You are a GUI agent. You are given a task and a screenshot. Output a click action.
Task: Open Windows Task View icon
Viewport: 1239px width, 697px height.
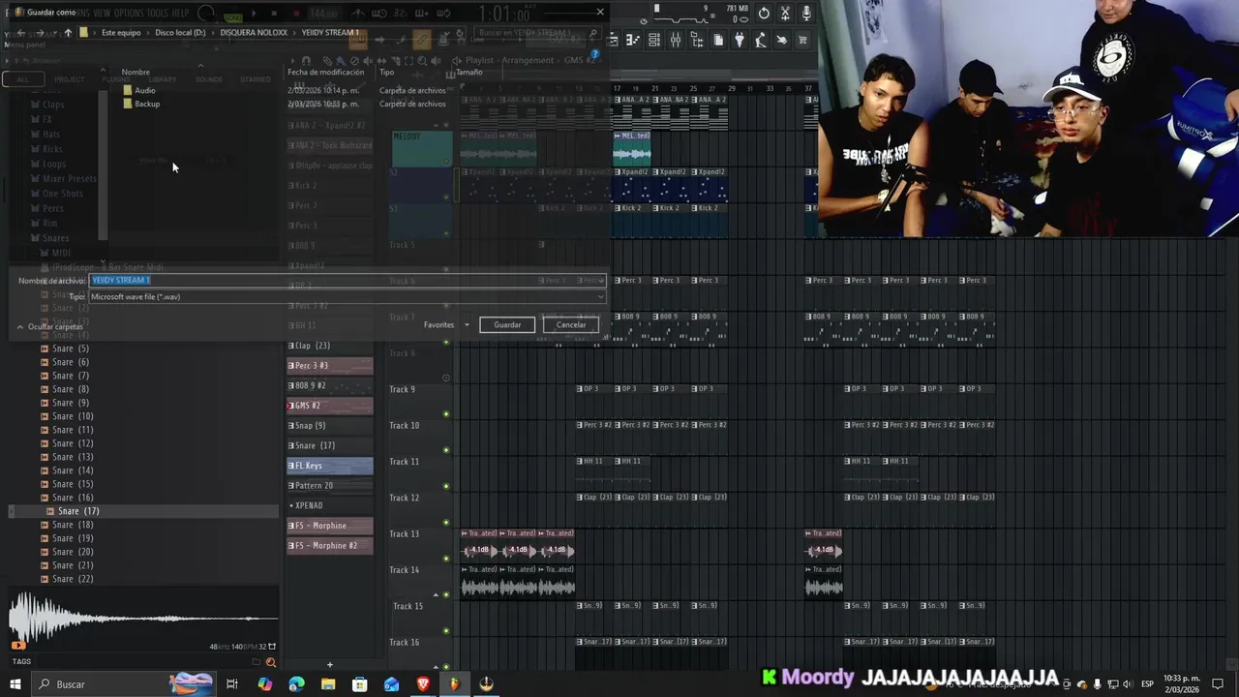(232, 684)
